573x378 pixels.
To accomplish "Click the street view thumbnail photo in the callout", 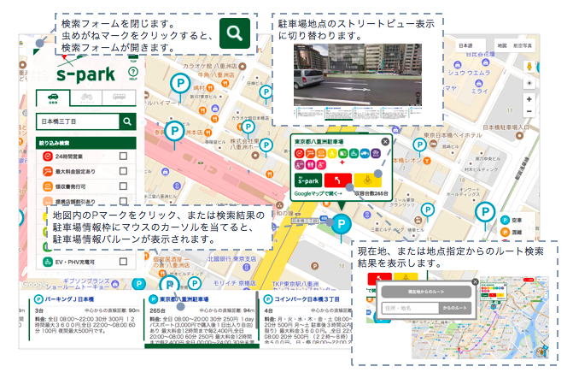I will 358,75.
